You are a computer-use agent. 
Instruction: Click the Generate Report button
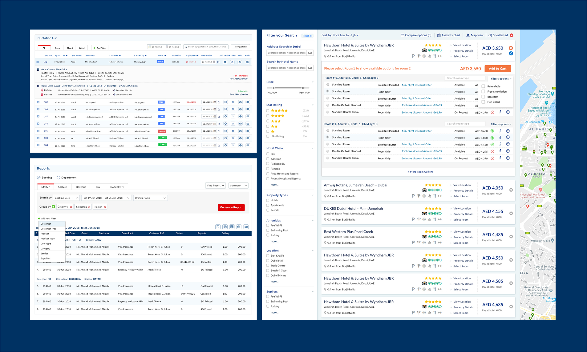pyautogui.click(x=231, y=207)
